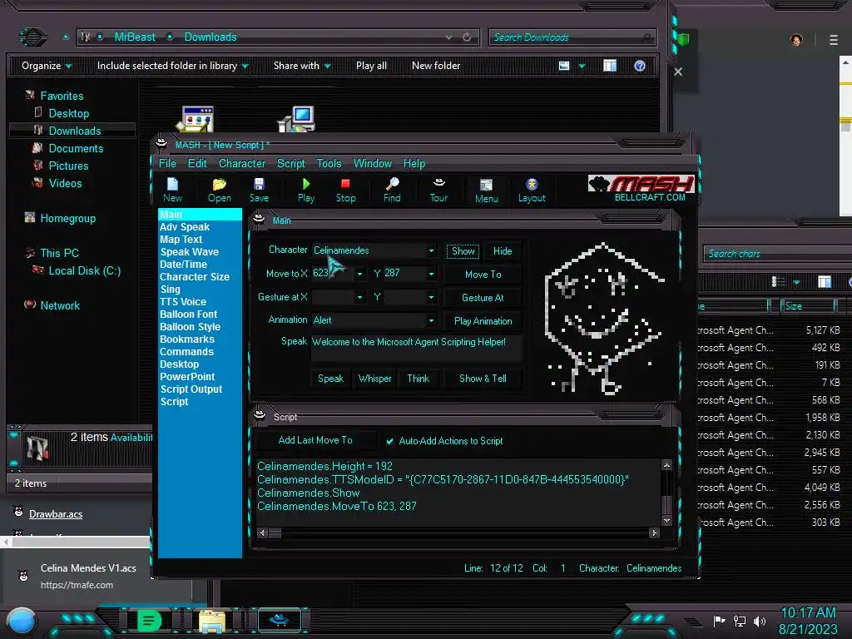
Task: Open Find with the magnifier icon
Action: tap(392, 191)
